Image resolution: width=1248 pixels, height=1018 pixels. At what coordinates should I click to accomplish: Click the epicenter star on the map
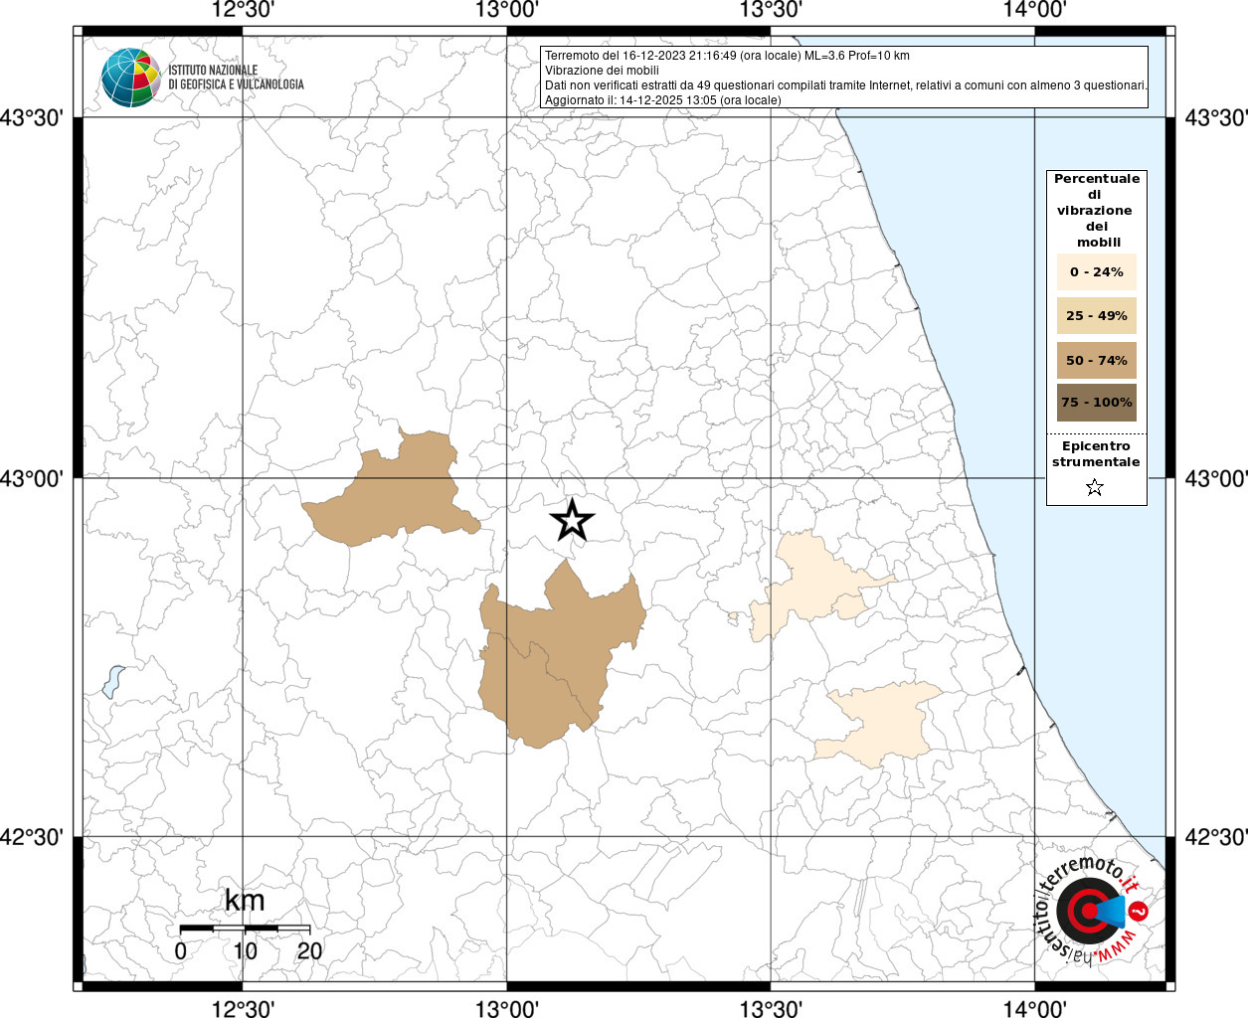point(572,520)
